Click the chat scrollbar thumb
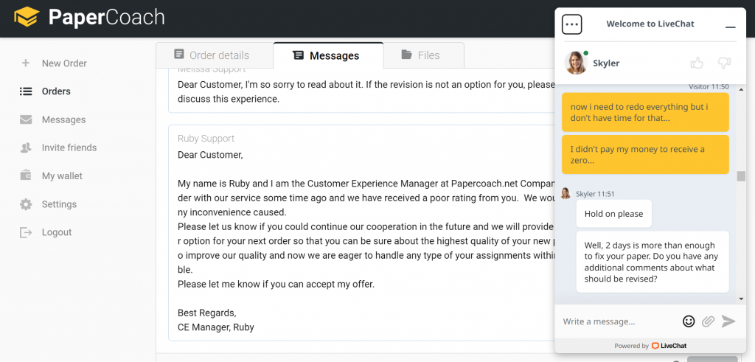 [x=741, y=176]
